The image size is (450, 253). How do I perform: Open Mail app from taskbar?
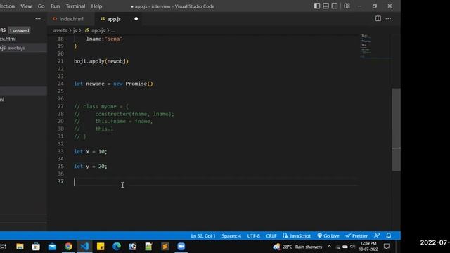[x=52, y=247]
